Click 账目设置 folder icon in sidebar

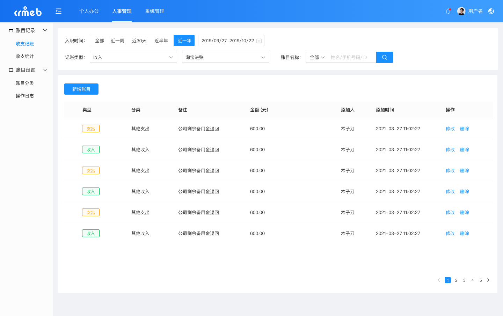coord(11,70)
